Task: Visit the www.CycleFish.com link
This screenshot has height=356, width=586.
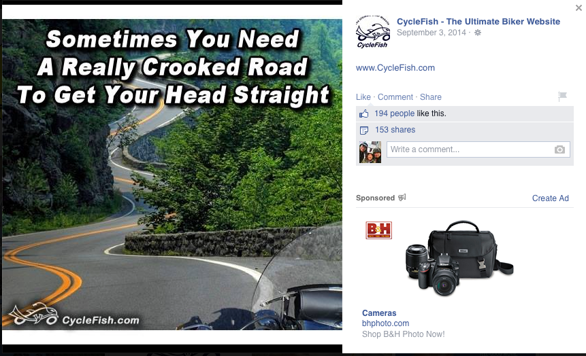Action: [395, 68]
